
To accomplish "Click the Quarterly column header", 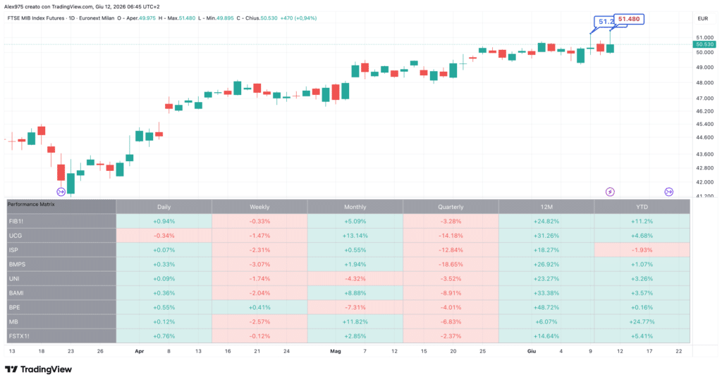I will [451, 207].
